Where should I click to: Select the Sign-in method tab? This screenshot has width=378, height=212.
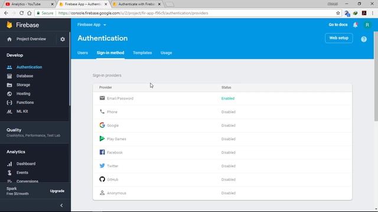pos(110,53)
